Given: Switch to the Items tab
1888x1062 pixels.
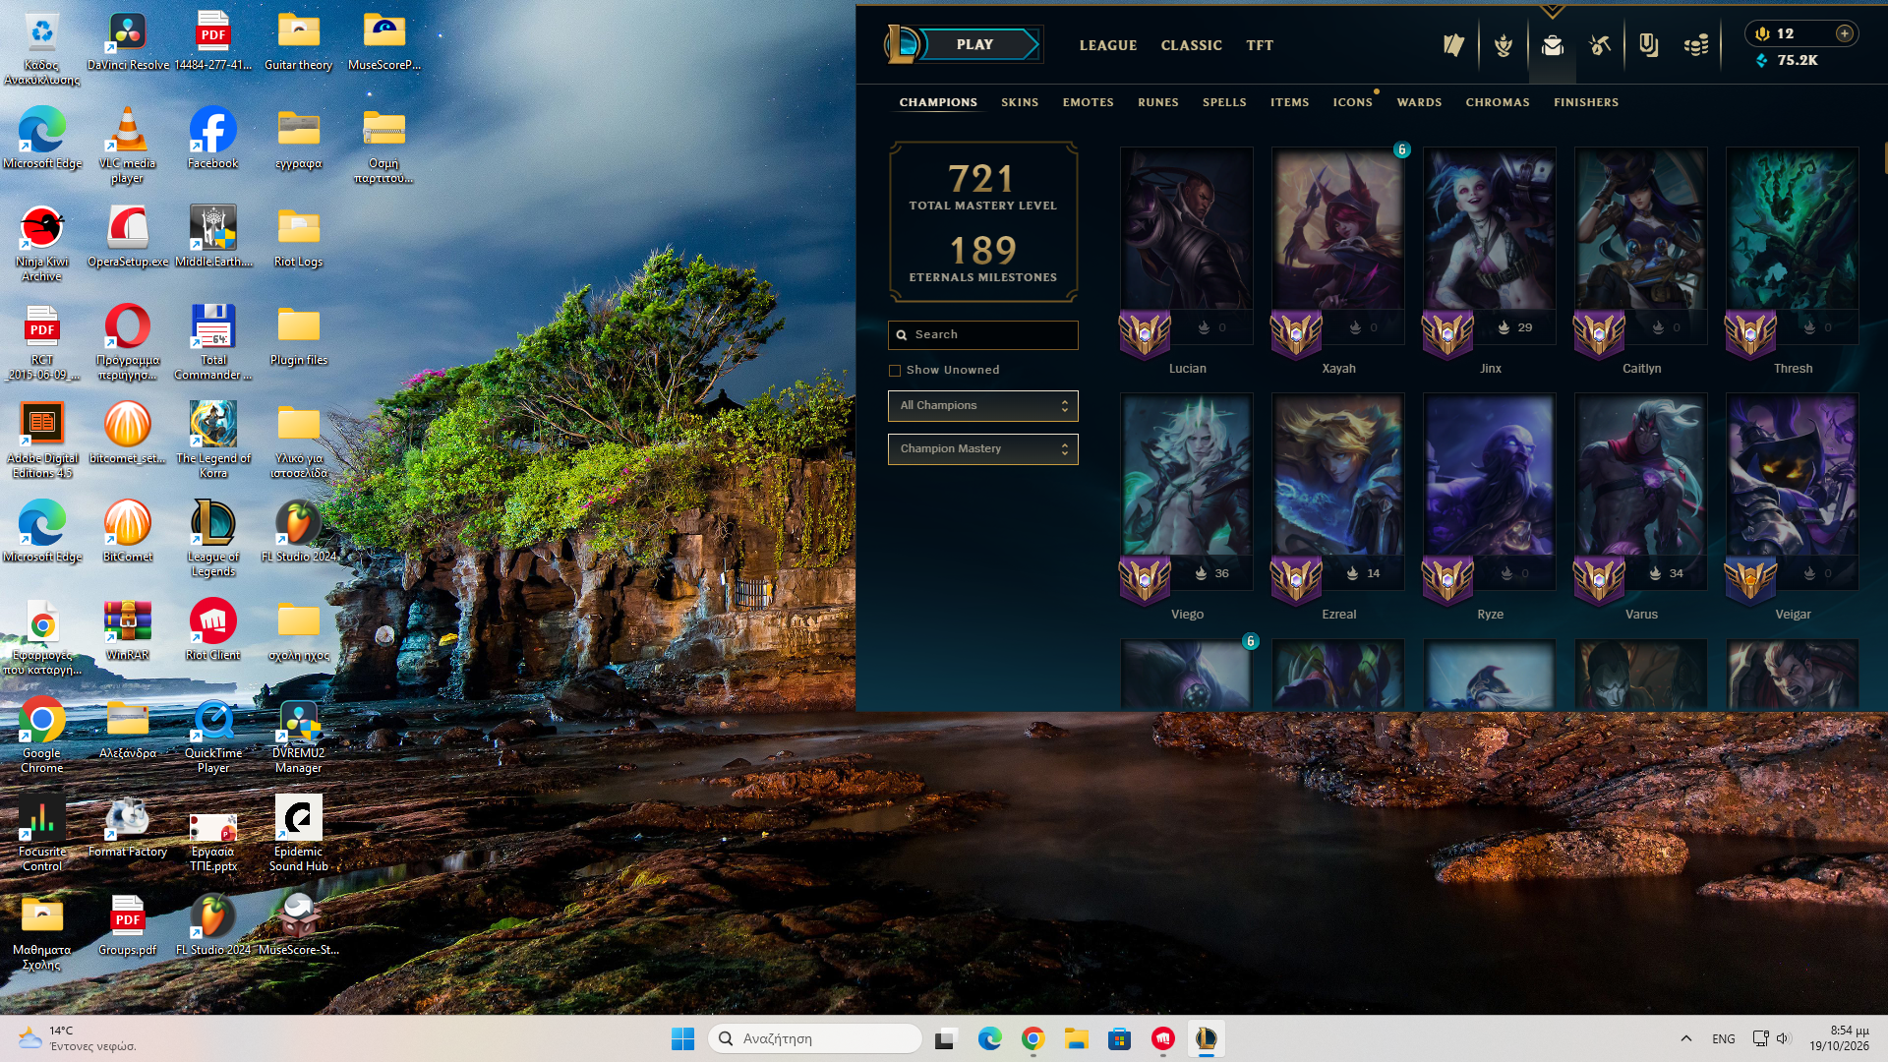Looking at the screenshot, I should tap(1290, 102).
